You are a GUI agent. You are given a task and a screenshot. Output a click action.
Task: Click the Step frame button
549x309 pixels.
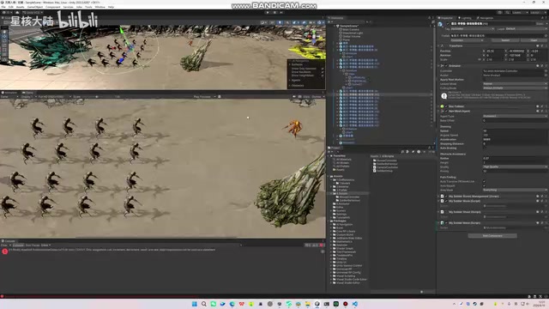pyautogui.click(x=281, y=13)
